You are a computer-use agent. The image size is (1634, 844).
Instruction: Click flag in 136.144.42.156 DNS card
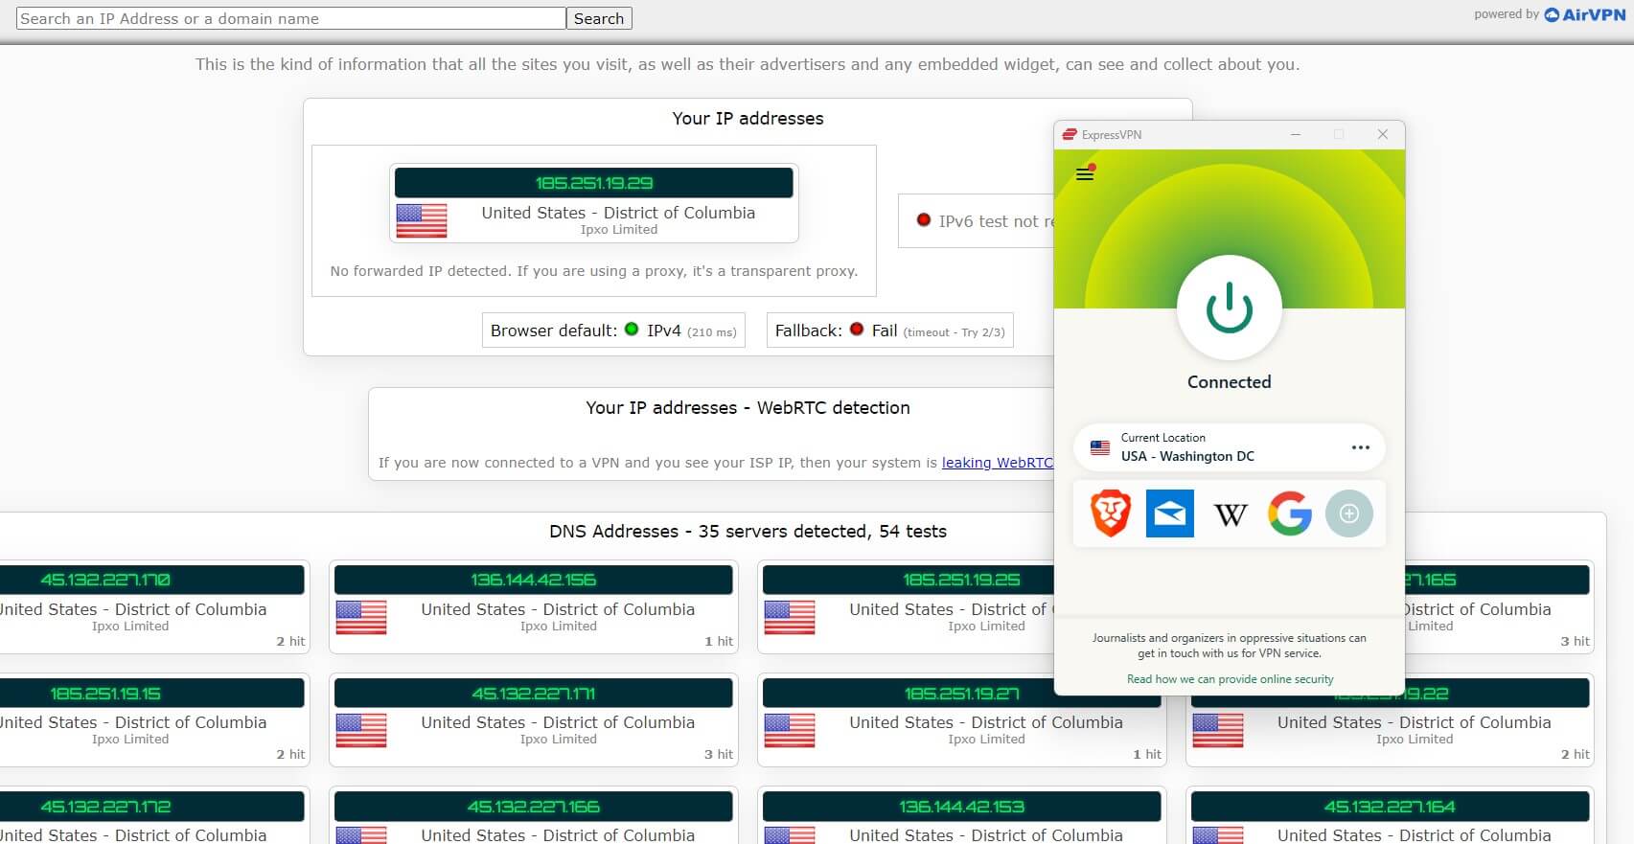pos(361,617)
